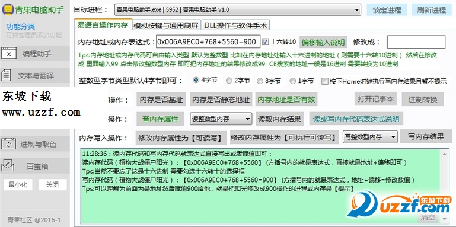Click the 偏移输入说明 button
This screenshot has height=227, width=456.
[x=323, y=43]
